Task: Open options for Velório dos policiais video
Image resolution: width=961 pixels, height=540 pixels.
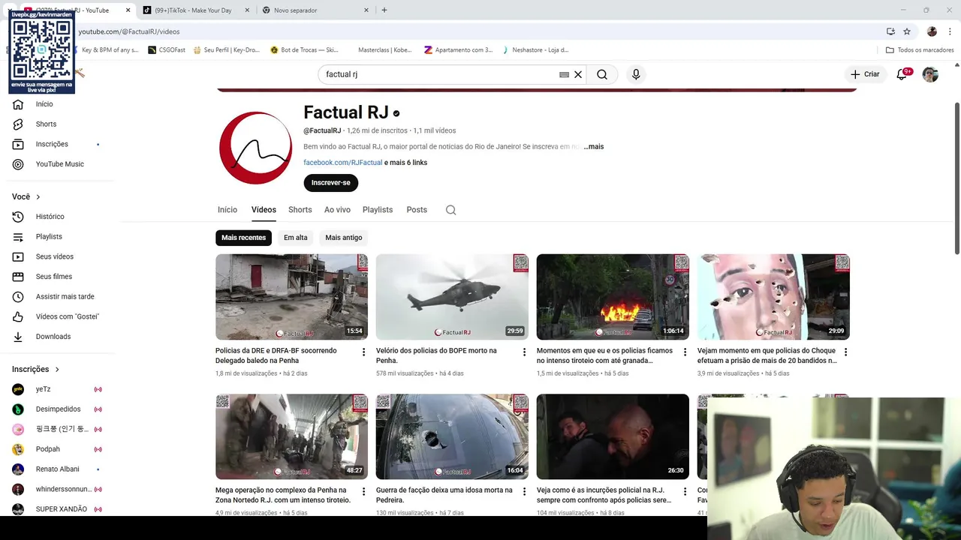Action: click(524, 352)
